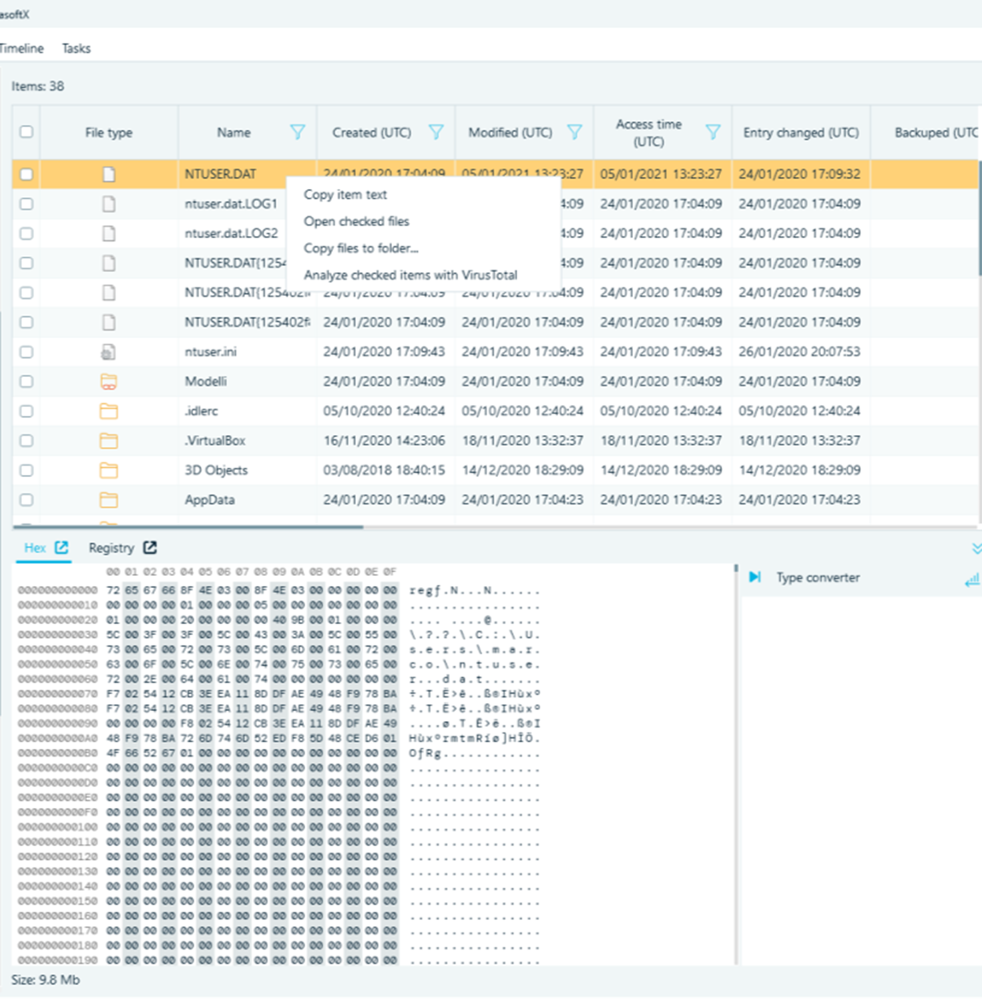Check the .VirtualBox row checkbox
Screen dimensions: 982x999
pos(27,440)
